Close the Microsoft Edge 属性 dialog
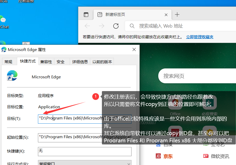The height and width of the screenshot is (165, 236). (134, 49)
